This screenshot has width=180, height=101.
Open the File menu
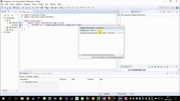[2, 4]
